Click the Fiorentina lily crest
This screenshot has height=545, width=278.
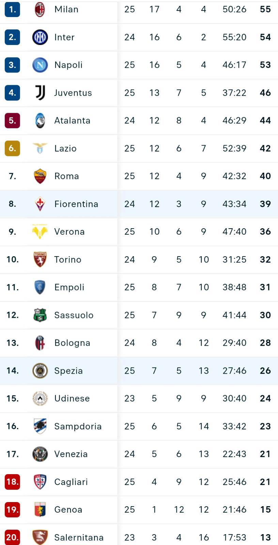pos(40,204)
